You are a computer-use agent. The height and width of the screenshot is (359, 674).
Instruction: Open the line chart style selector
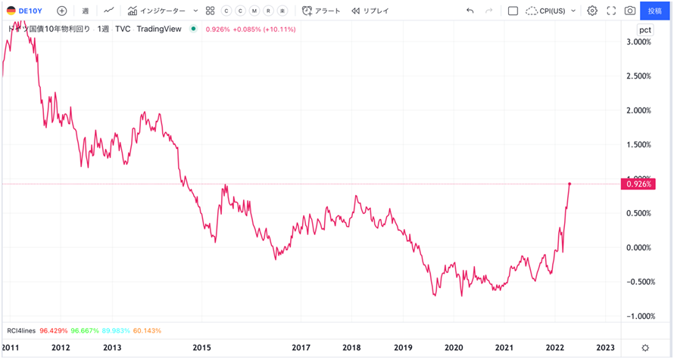[109, 11]
